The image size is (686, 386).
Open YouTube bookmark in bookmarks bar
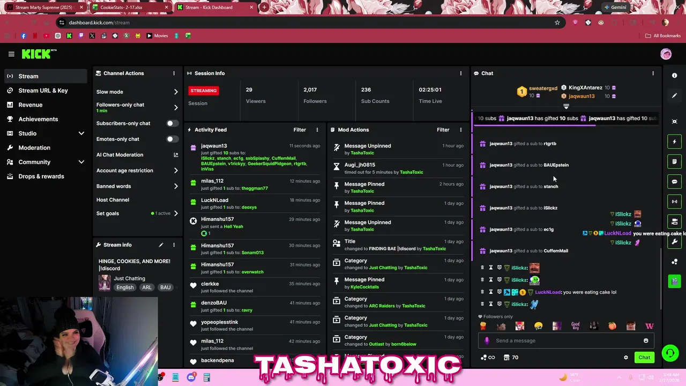coord(47,36)
